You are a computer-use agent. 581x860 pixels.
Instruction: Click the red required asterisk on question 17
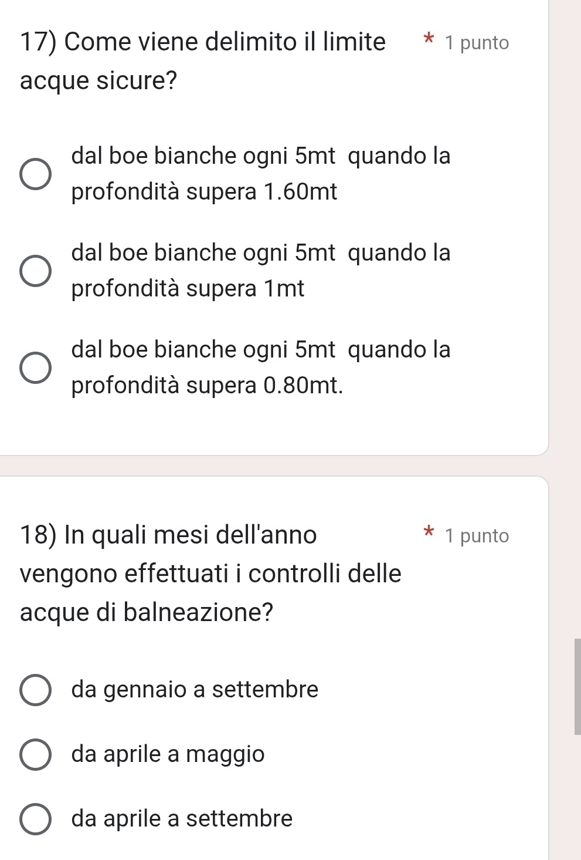click(429, 42)
